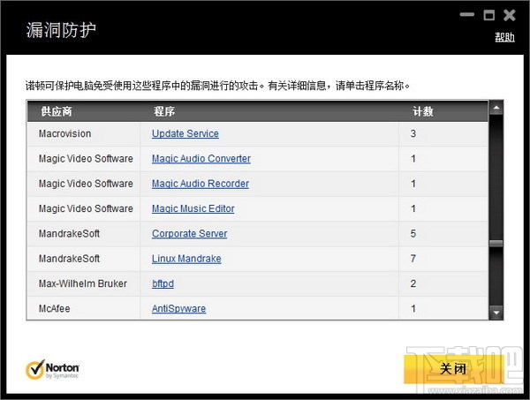The image size is (530, 400).
Task: Select Magic Video Software vendor beside Magic Audio Converter
Action: [86, 159]
